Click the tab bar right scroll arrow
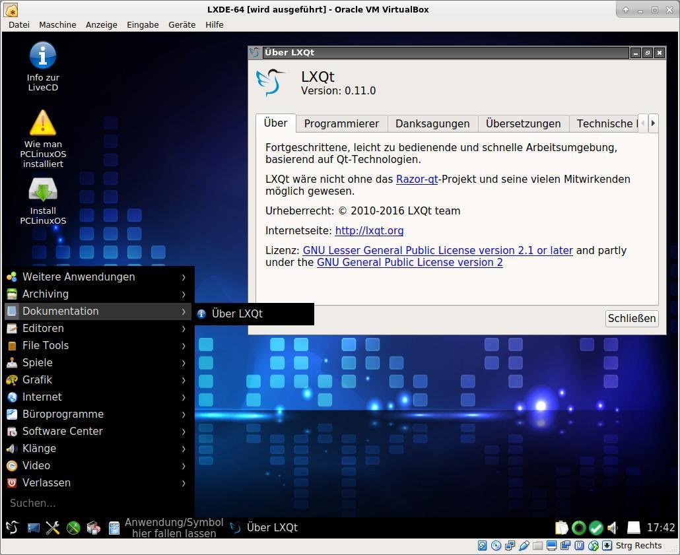Viewport: 680px width, 555px height. 653,123
